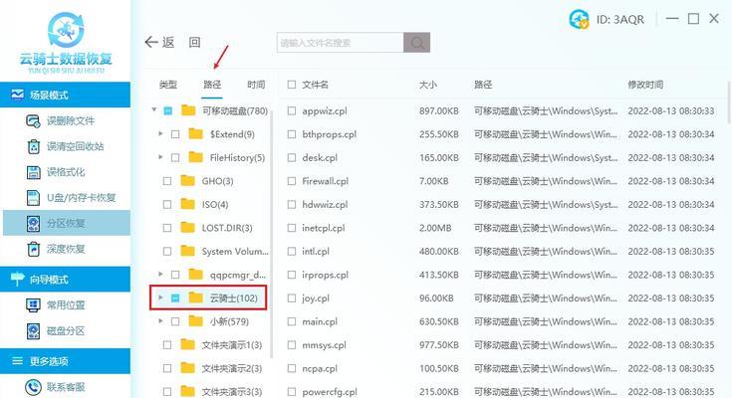Viewport: 732px width, 398px height.
Task: Select the inetcpl.cpl file name
Action: pyautogui.click(x=324, y=228)
